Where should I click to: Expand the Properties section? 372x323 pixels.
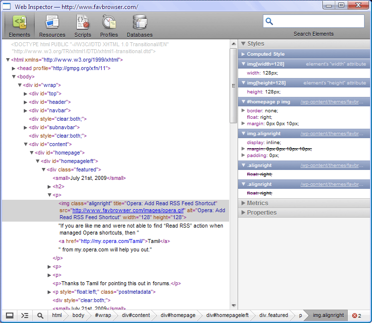point(261,212)
